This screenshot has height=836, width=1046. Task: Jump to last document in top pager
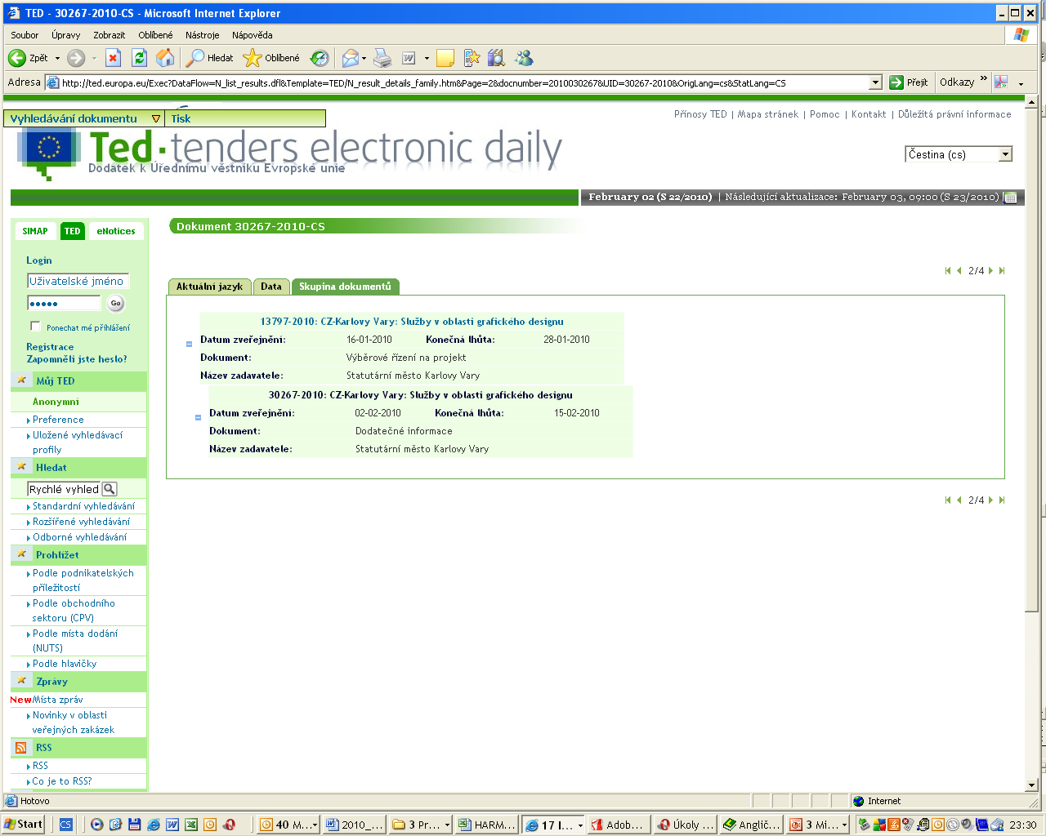tap(1002, 271)
